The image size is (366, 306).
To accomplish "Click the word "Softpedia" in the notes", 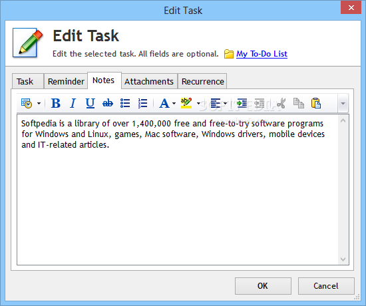I will coord(39,124).
